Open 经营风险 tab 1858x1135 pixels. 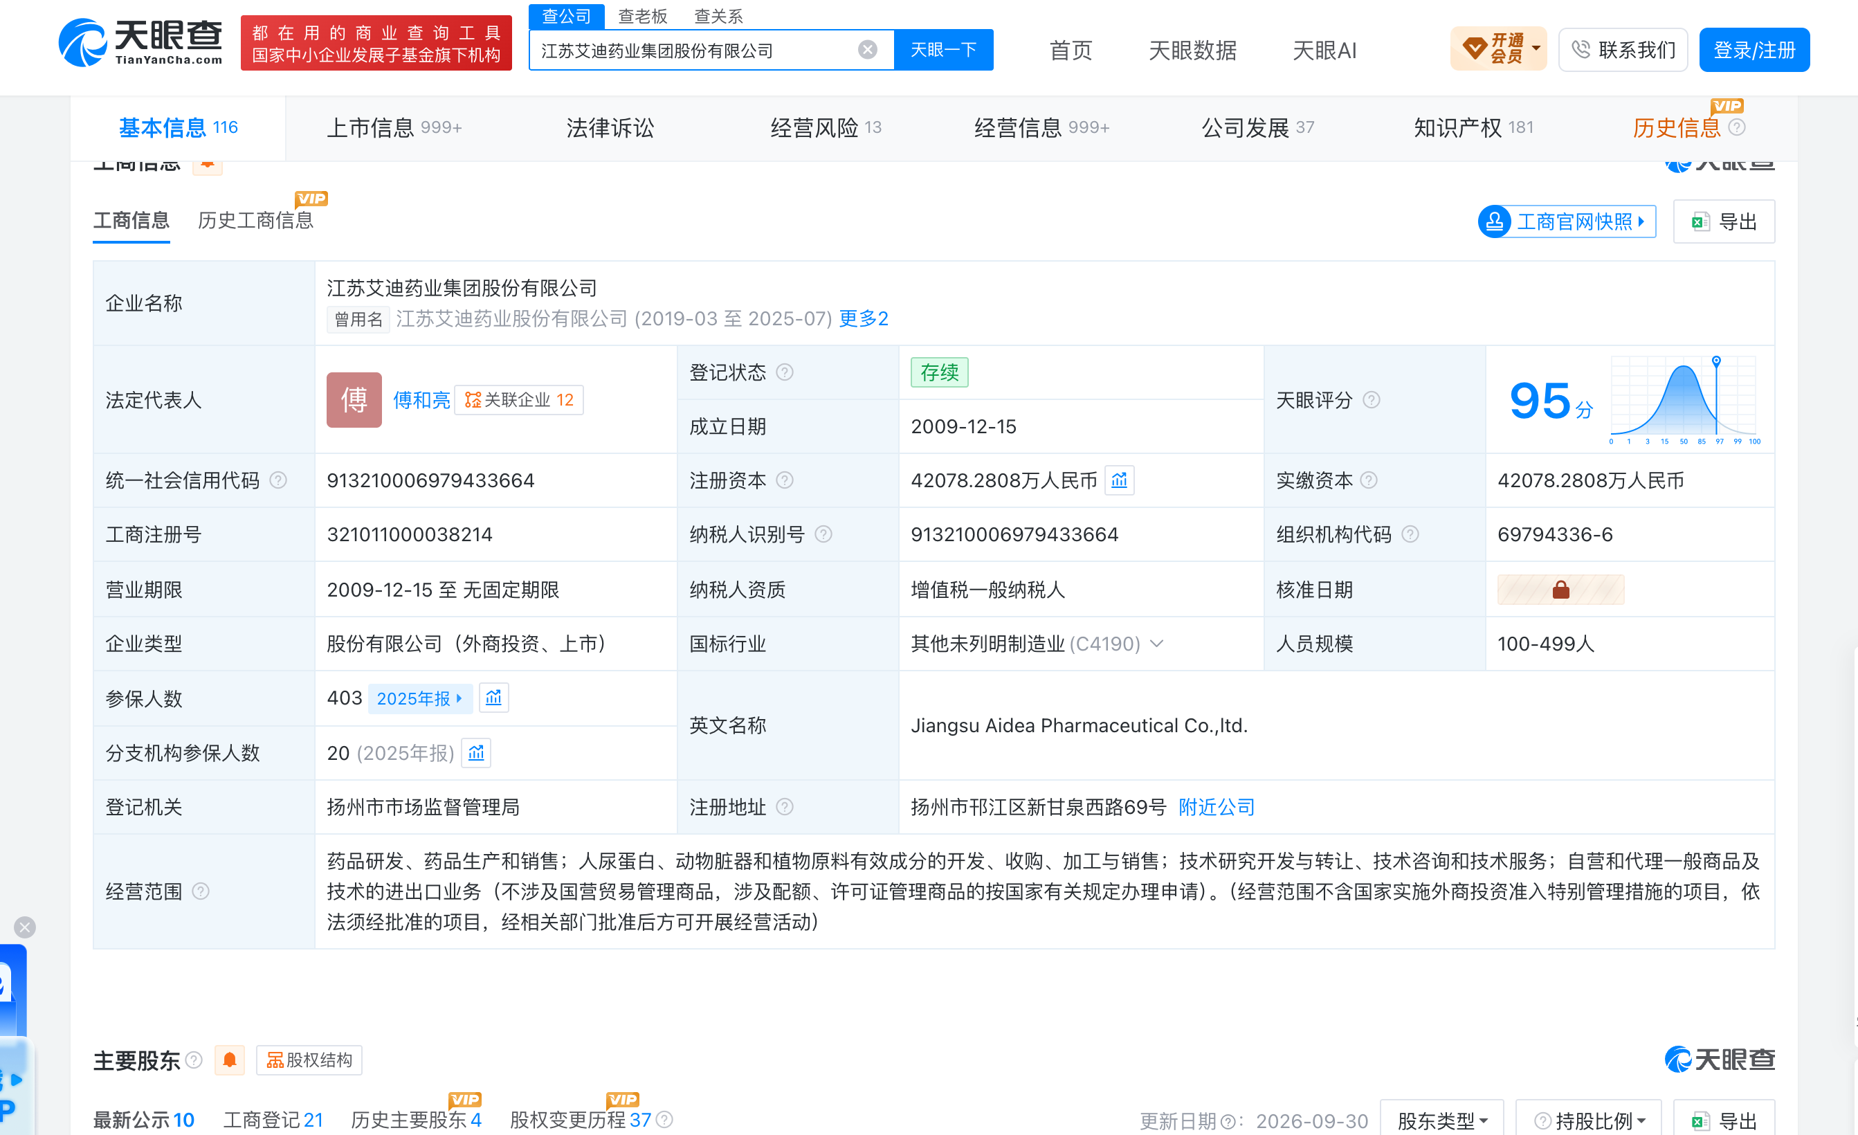pyautogui.click(x=826, y=127)
